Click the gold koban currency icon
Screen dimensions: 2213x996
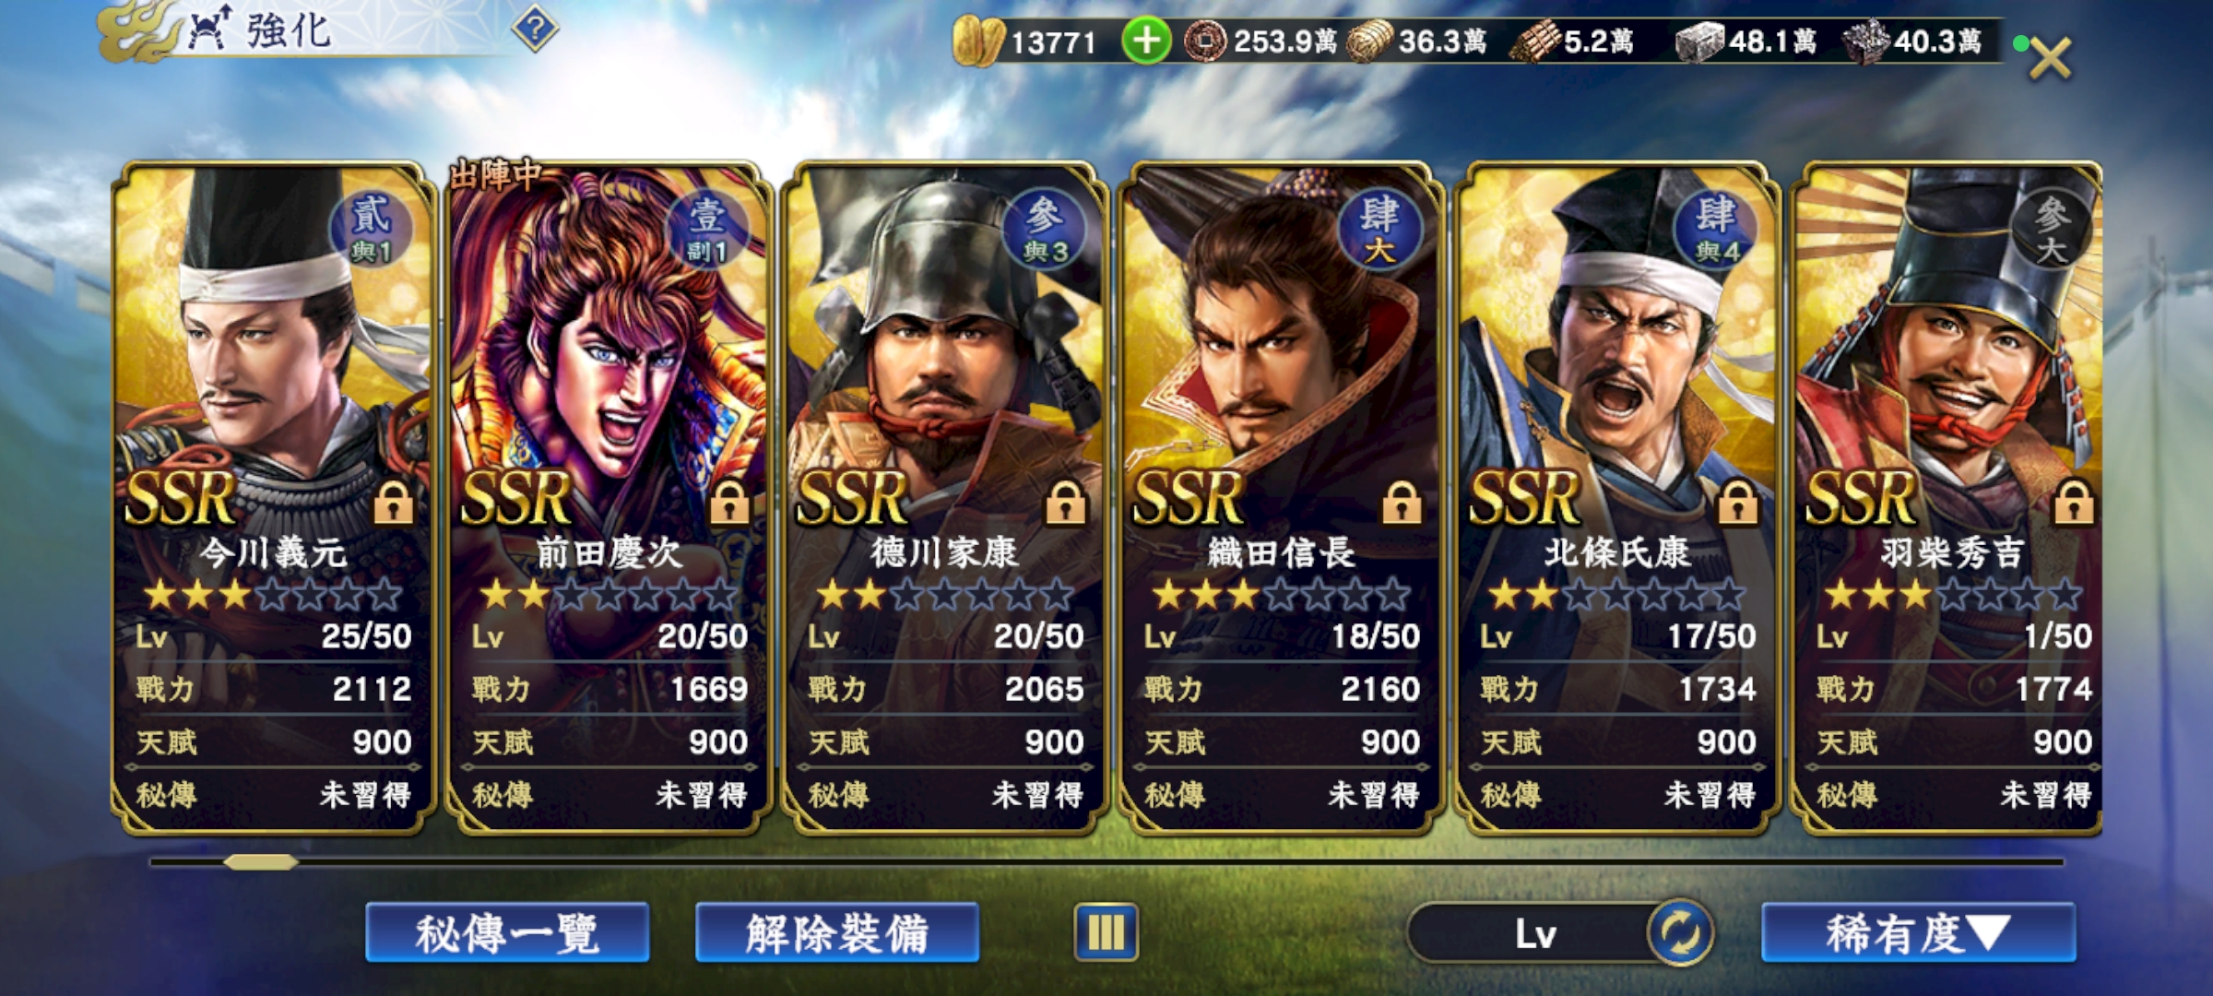click(977, 41)
